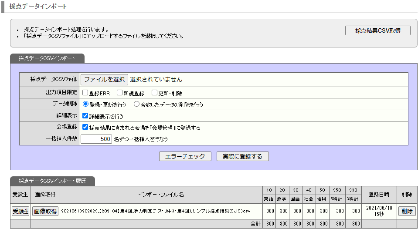This screenshot has width=418, height=229.
Task: Open 受験生 for the imported file
Action: tap(20, 211)
